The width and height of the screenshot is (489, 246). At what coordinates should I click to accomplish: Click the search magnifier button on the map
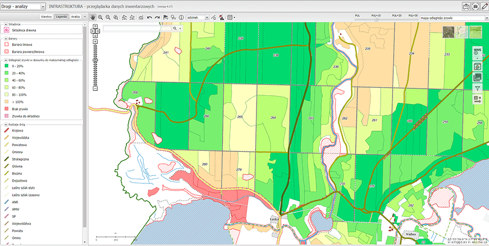click(175, 28)
